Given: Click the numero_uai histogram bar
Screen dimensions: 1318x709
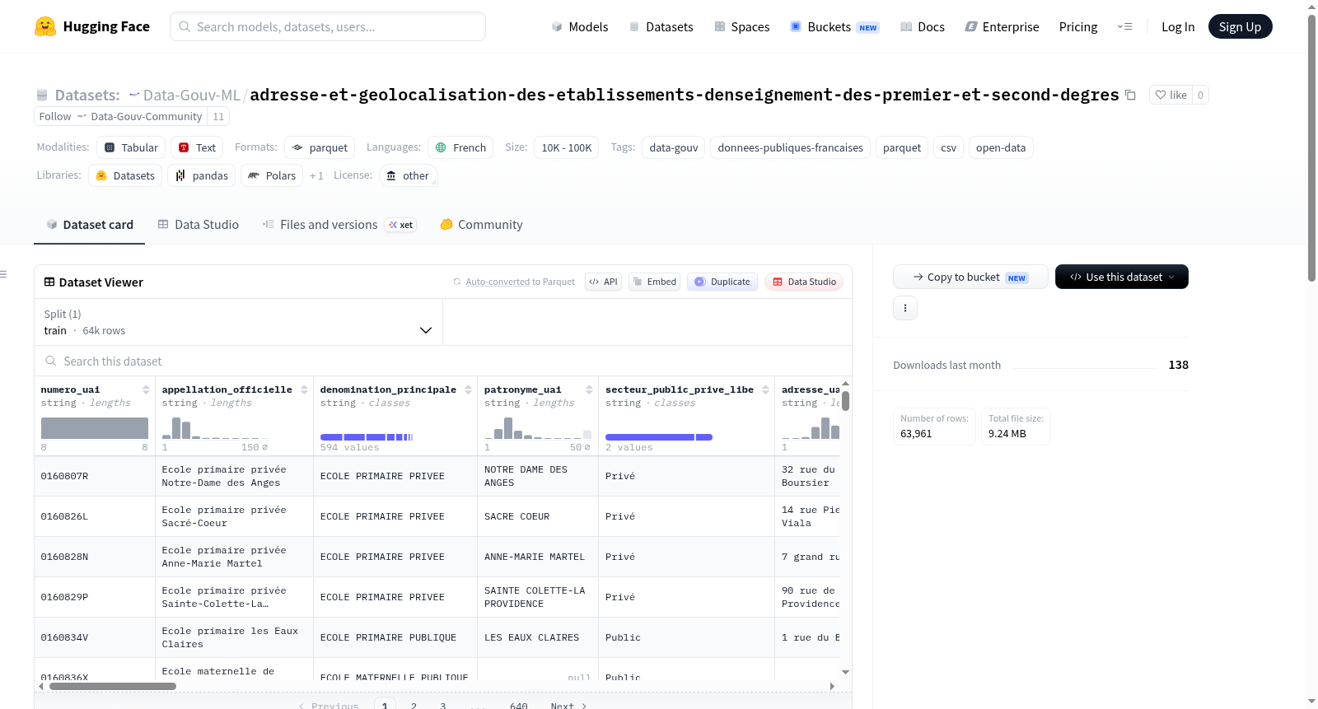Looking at the screenshot, I should tap(95, 428).
